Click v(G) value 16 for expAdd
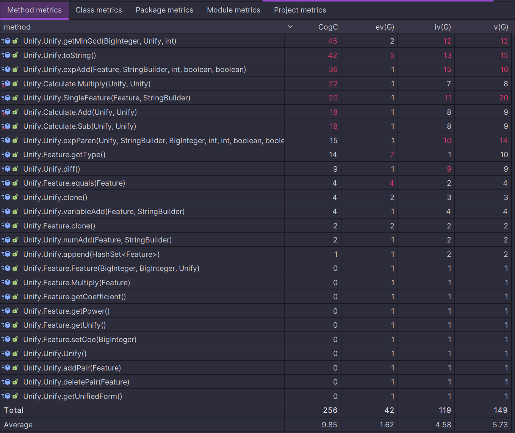 click(504, 69)
